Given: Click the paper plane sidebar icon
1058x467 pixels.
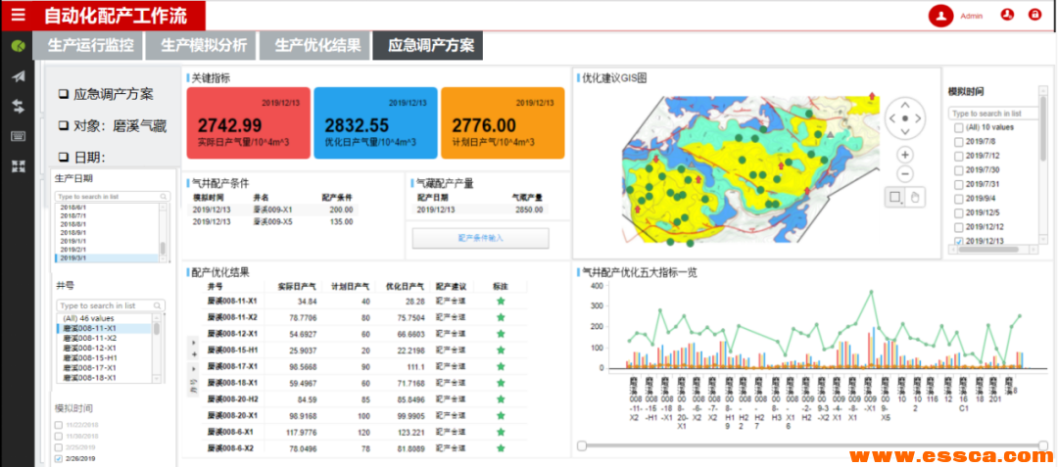Looking at the screenshot, I should [x=18, y=76].
